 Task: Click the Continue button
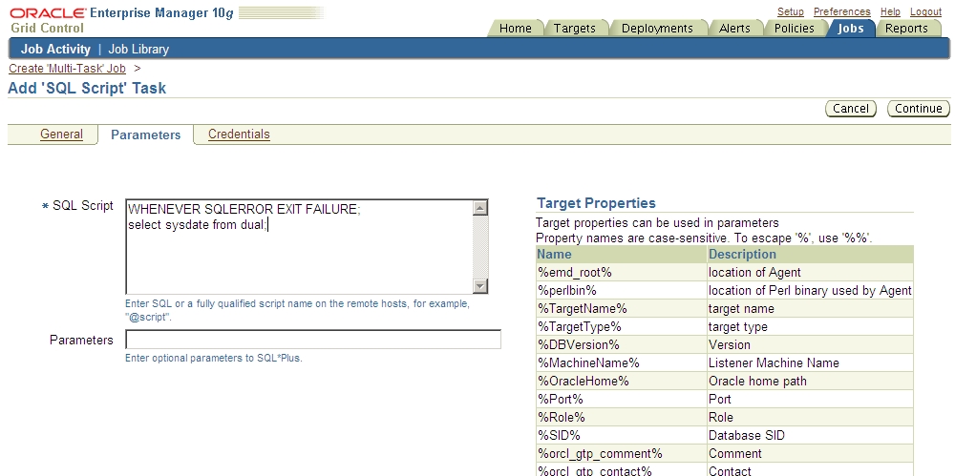[919, 109]
